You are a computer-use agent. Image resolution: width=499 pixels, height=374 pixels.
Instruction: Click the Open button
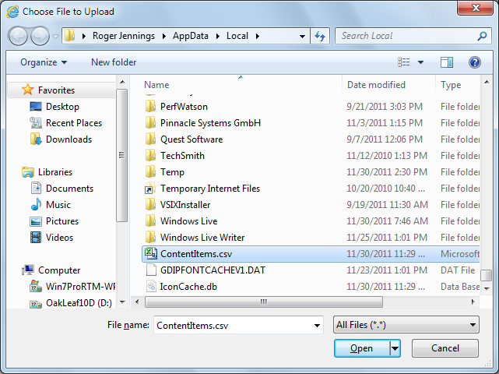tap(362, 348)
